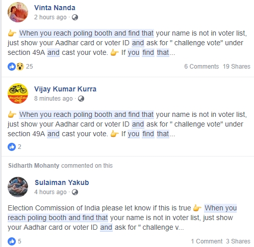Click the like icon showing 5 reactions
This screenshot has width=254, height=247.
click(12, 241)
